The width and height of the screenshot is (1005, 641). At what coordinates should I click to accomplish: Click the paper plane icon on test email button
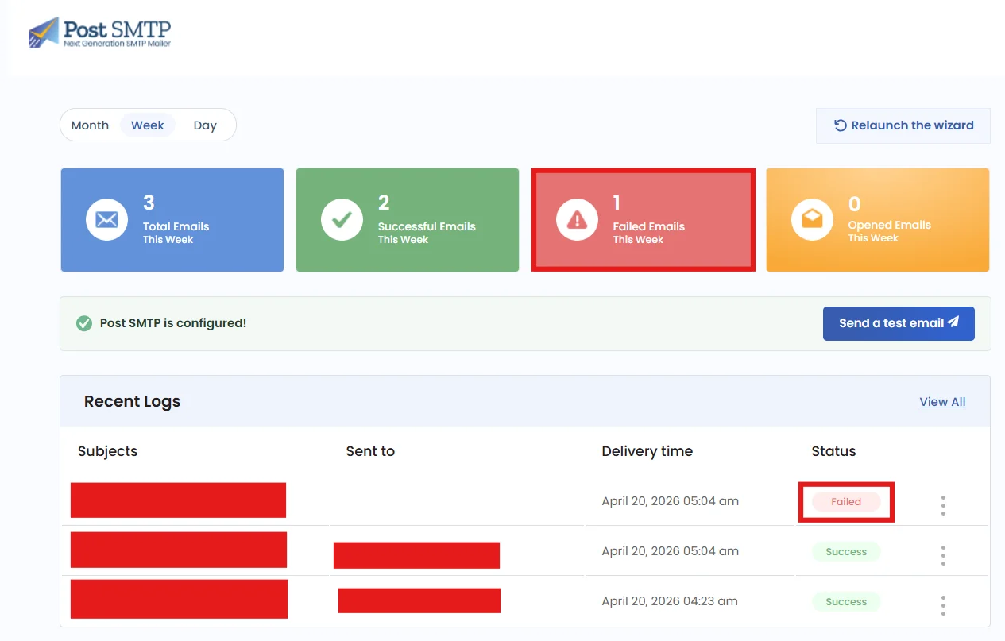[x=952, y=322]
